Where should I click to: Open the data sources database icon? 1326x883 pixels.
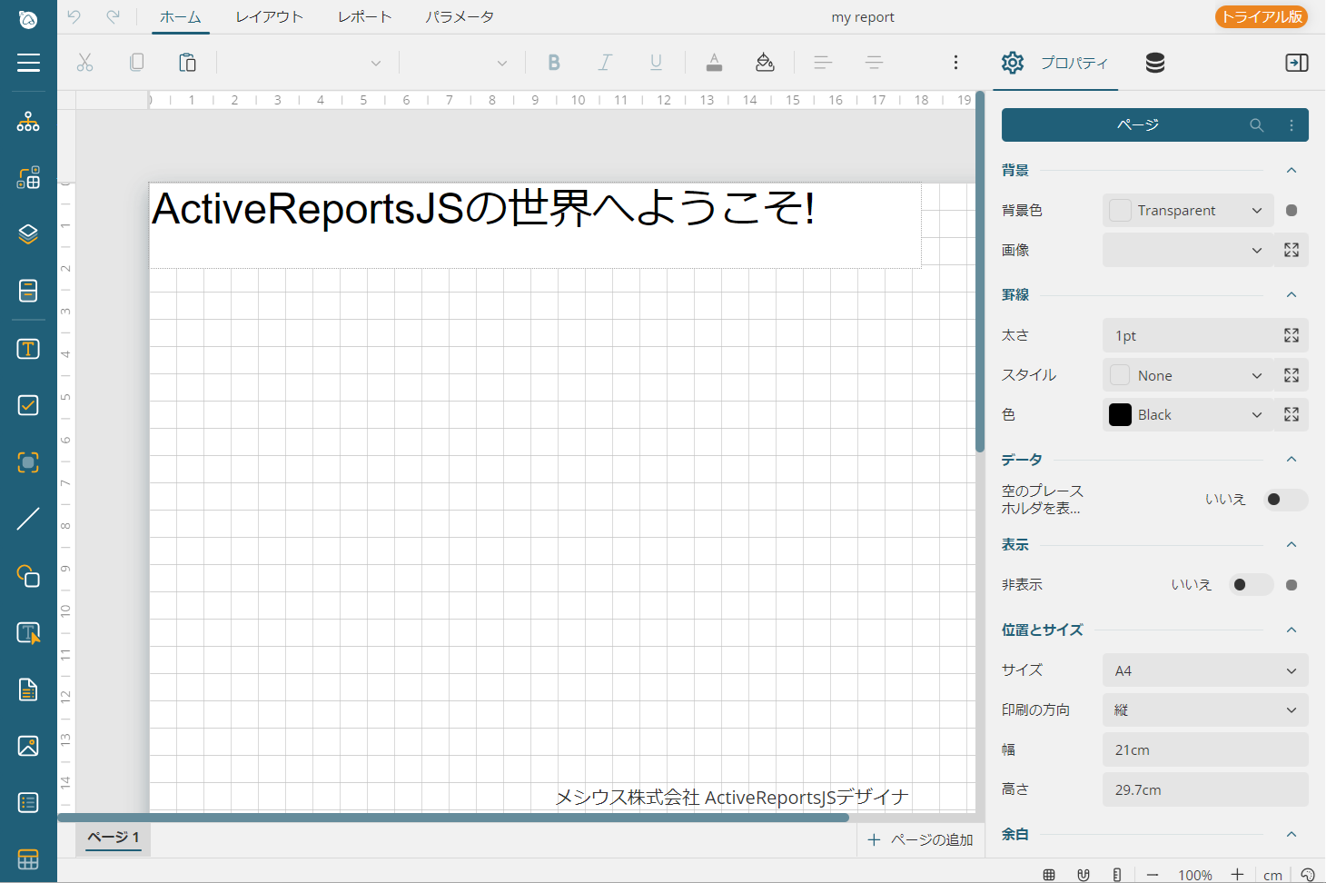(x=1155, y=63)
